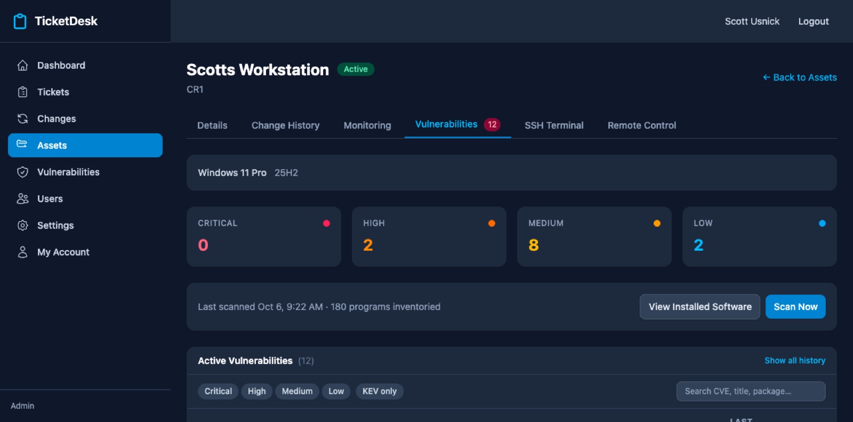Image resolution: width=853 pixels, height=422 pixels.
Task: Click the Scan Now button
Action: [795, 307]
